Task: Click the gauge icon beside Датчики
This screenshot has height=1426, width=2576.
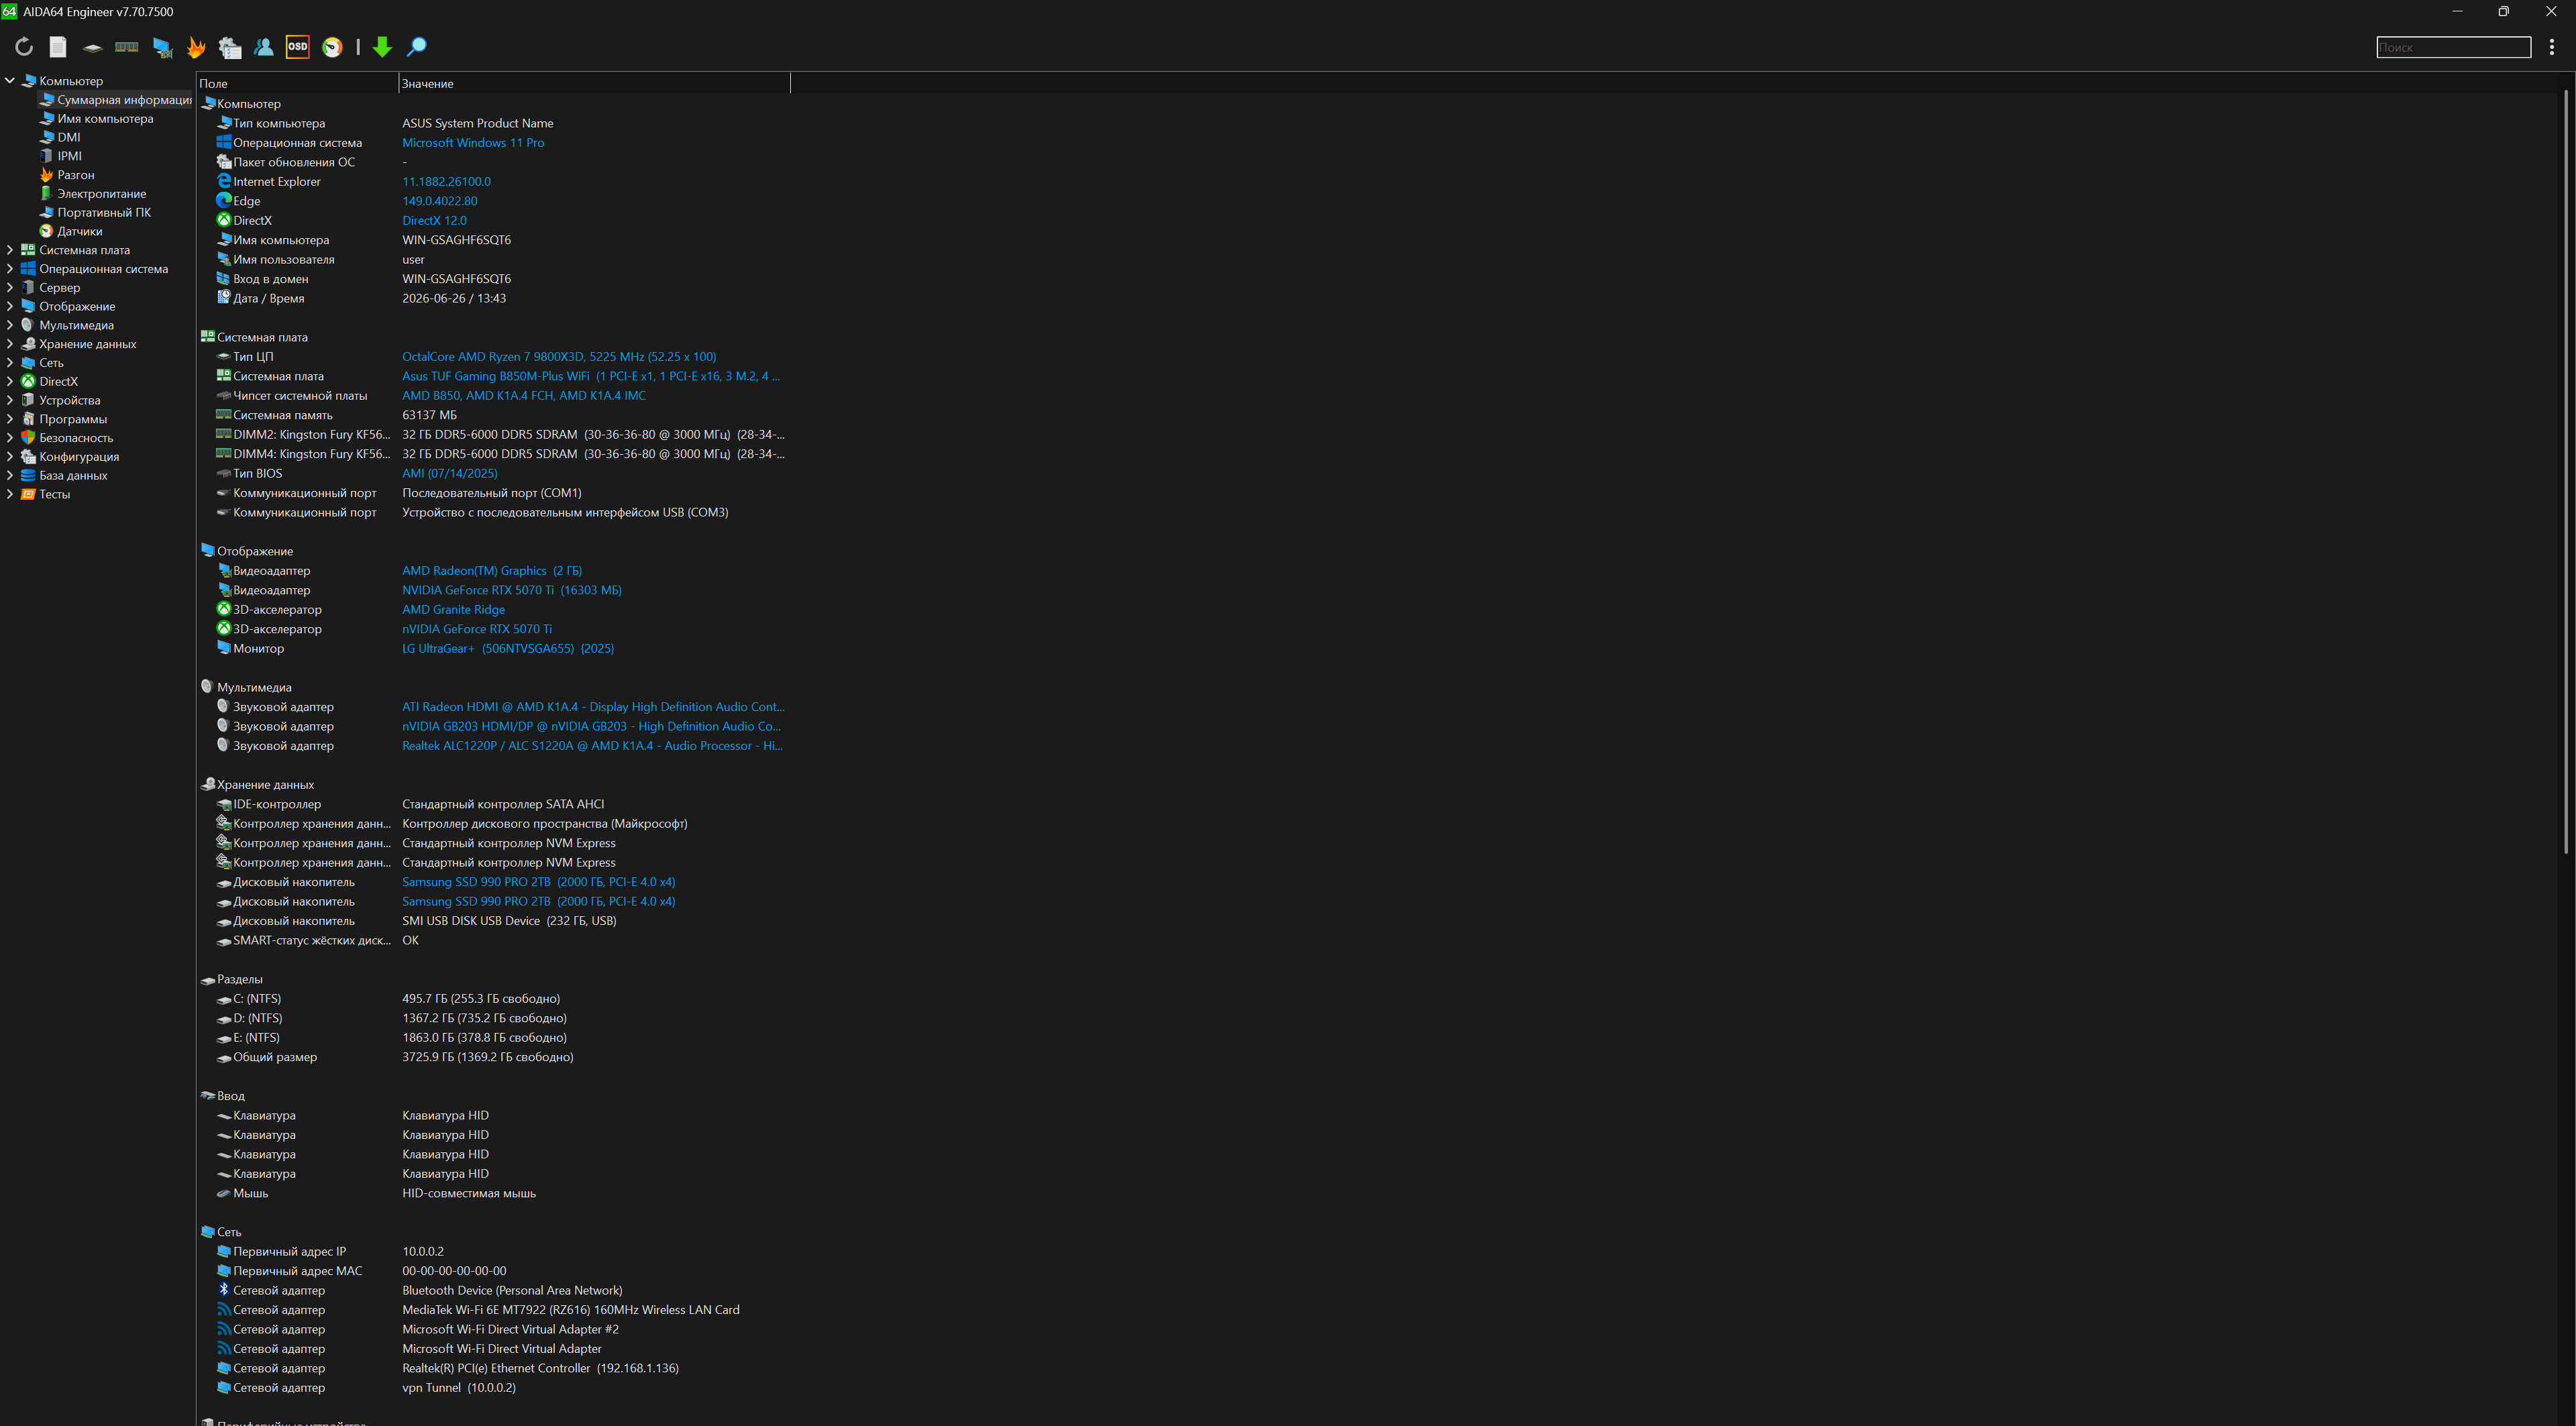Action: tap(46, 231)
